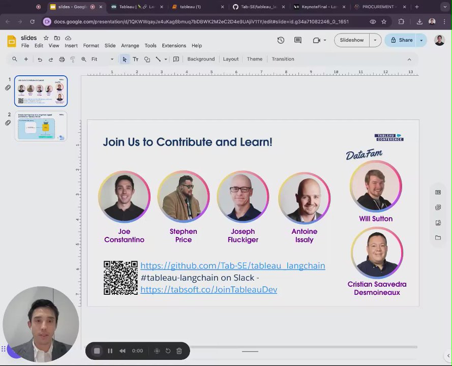Open version history clock icon
This screenshot has height=366, width=452.
(x=281, y=40)
